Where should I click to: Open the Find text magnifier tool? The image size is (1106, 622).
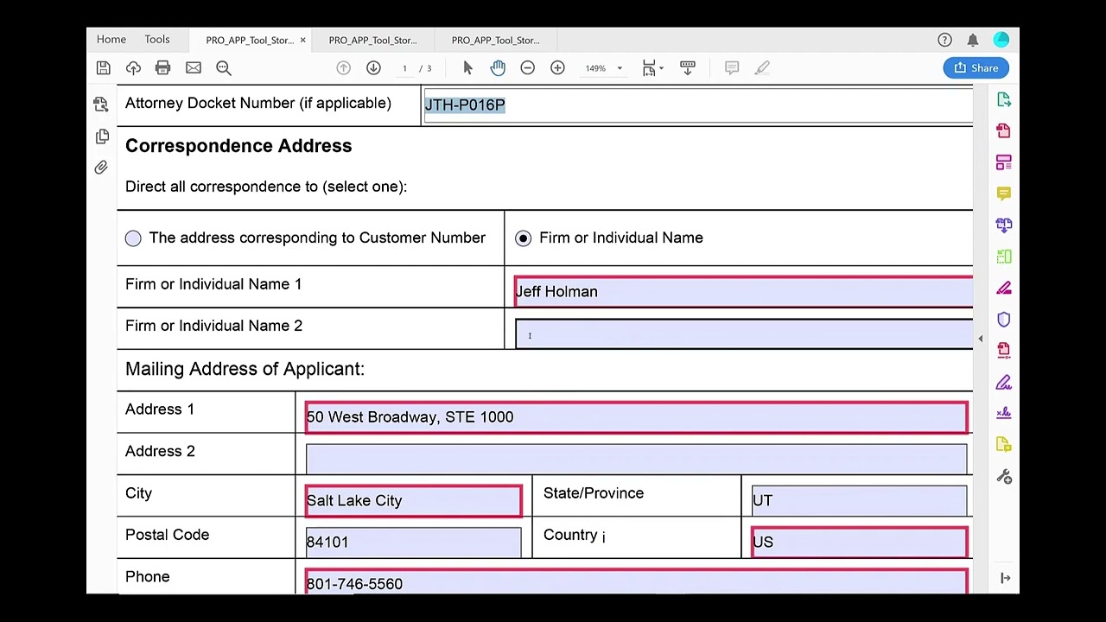223,68
